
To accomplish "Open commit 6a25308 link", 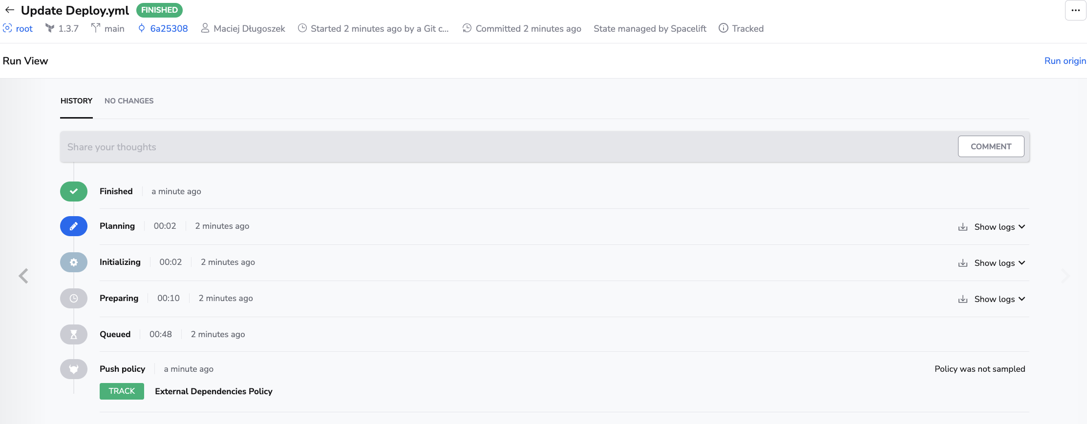I will point(169,28).
